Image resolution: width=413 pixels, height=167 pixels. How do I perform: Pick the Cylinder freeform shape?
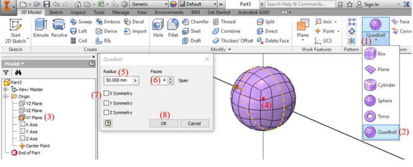click(380, 85)
